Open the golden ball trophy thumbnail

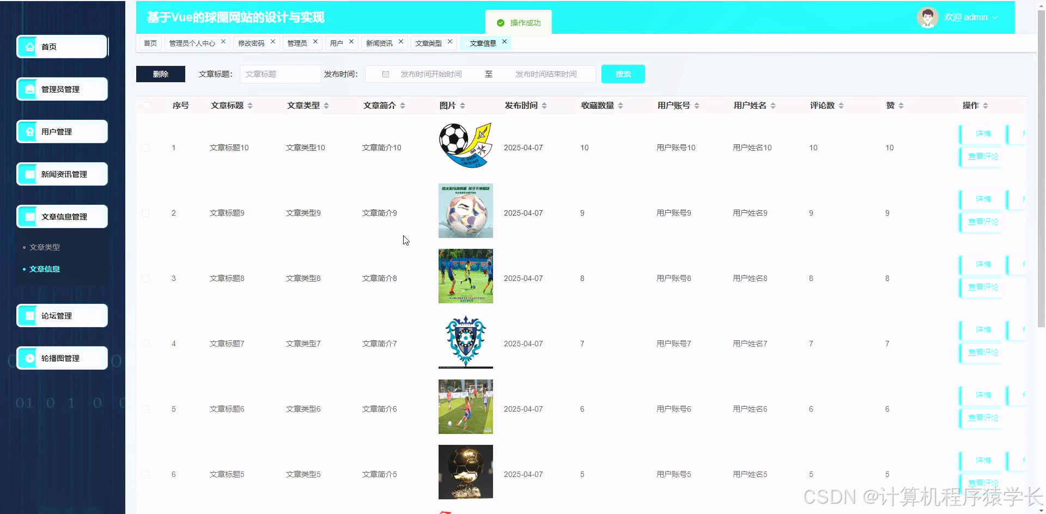coord(466,472)
